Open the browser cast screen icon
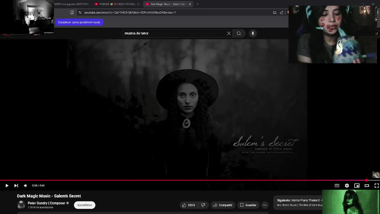 point(275,12)
